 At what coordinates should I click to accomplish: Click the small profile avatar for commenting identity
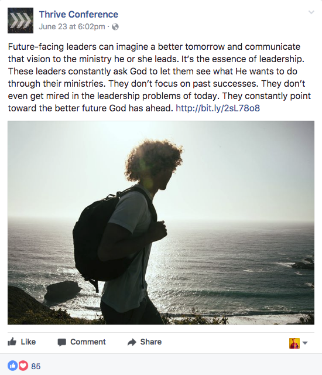294,343
